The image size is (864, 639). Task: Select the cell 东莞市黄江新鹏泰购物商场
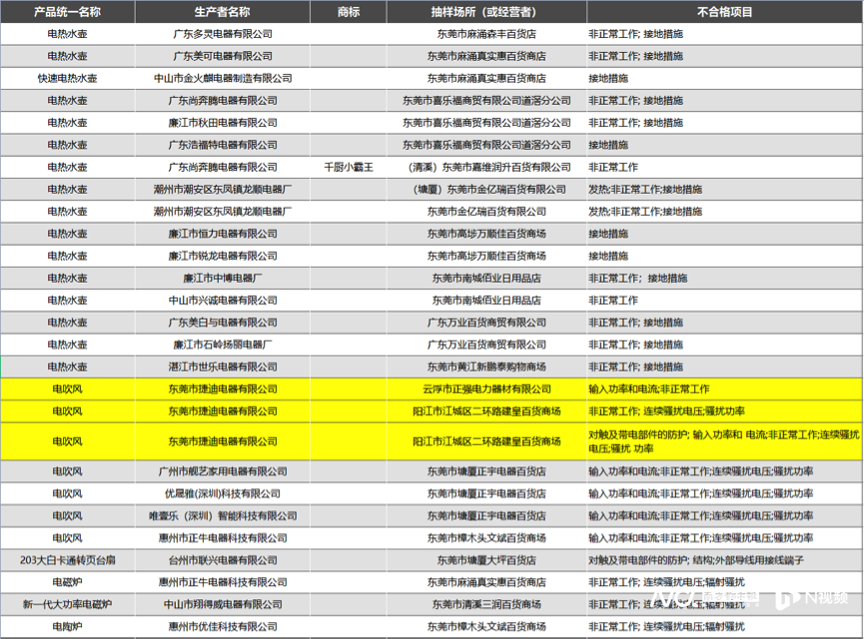(486, 366)
